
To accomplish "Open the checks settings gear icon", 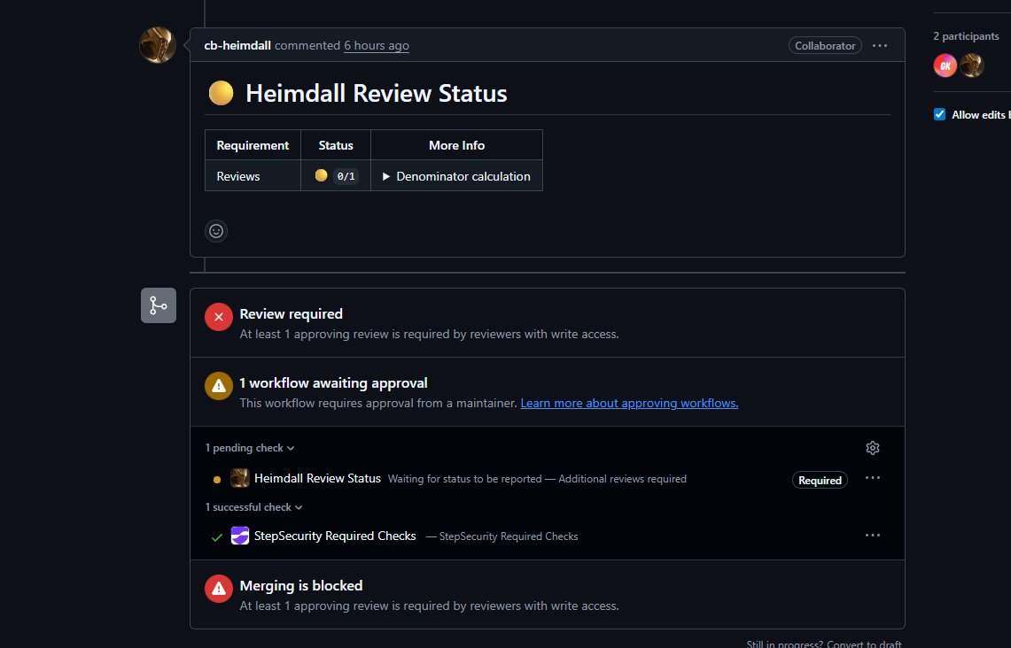I will tap(873, 448).
